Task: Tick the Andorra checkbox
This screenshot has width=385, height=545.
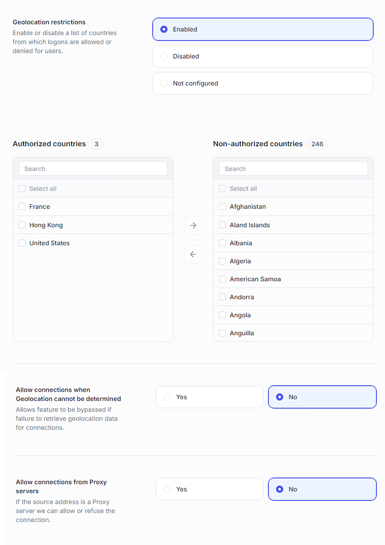Action: pyautogui.click(x=222, y=297)
